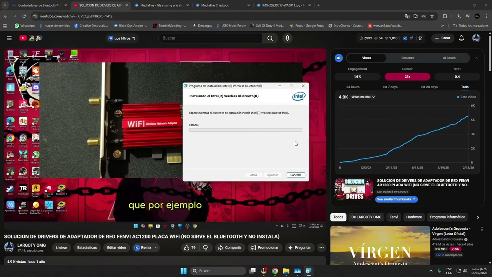
Task: Open more actions ellipsis under the video
Action: point(321,248)
